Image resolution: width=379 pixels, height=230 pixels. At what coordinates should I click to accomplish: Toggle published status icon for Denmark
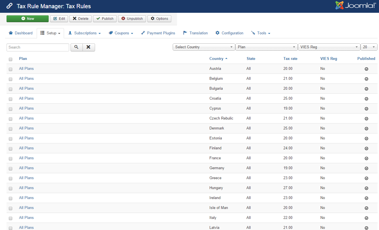(366, 129)
